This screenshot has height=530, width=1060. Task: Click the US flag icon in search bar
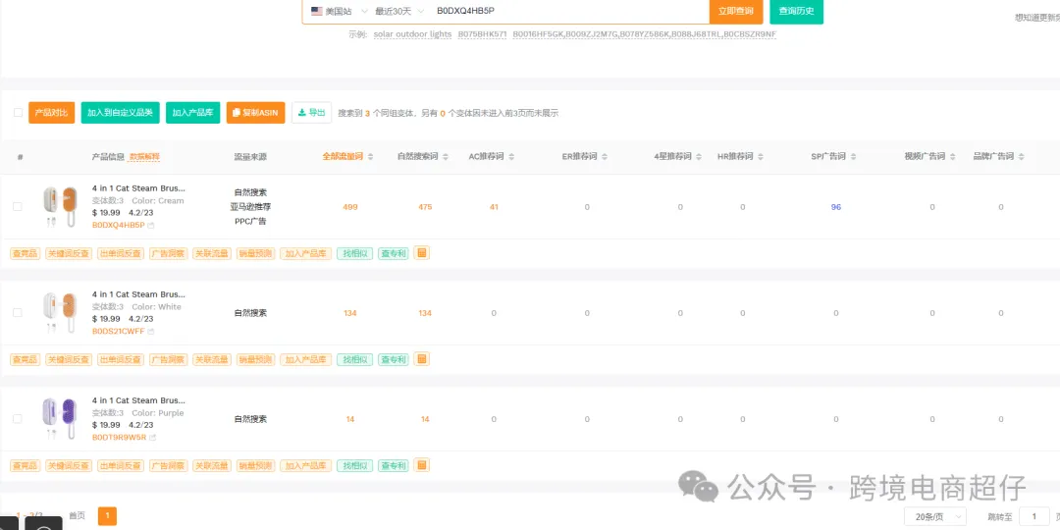316,11
